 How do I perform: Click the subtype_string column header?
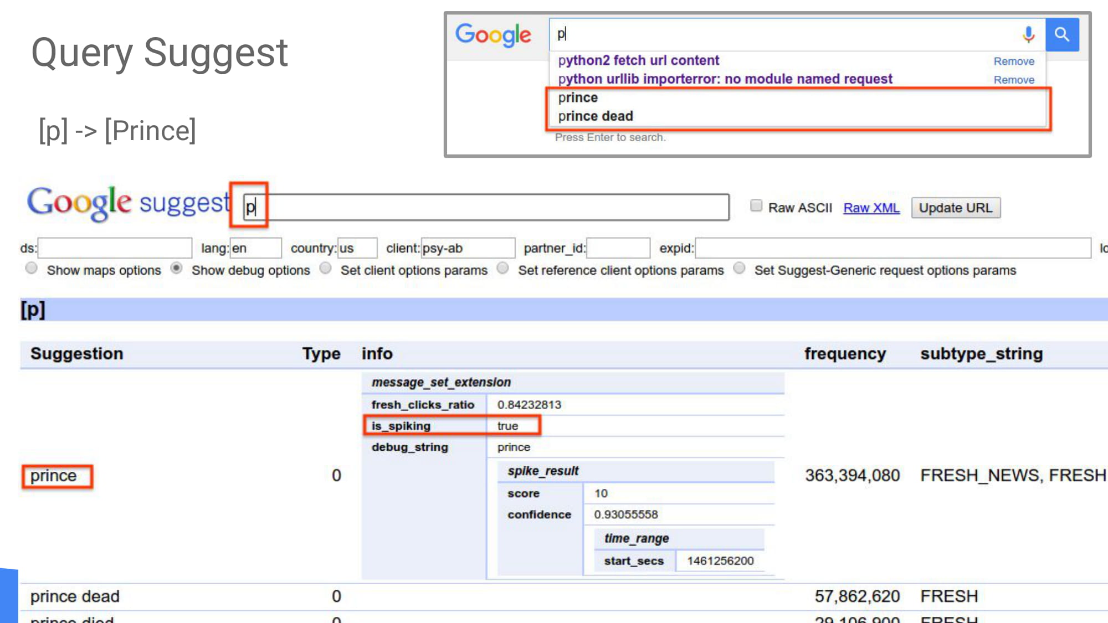(982, 354)
